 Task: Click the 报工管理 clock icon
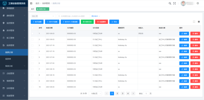point(4,38)
